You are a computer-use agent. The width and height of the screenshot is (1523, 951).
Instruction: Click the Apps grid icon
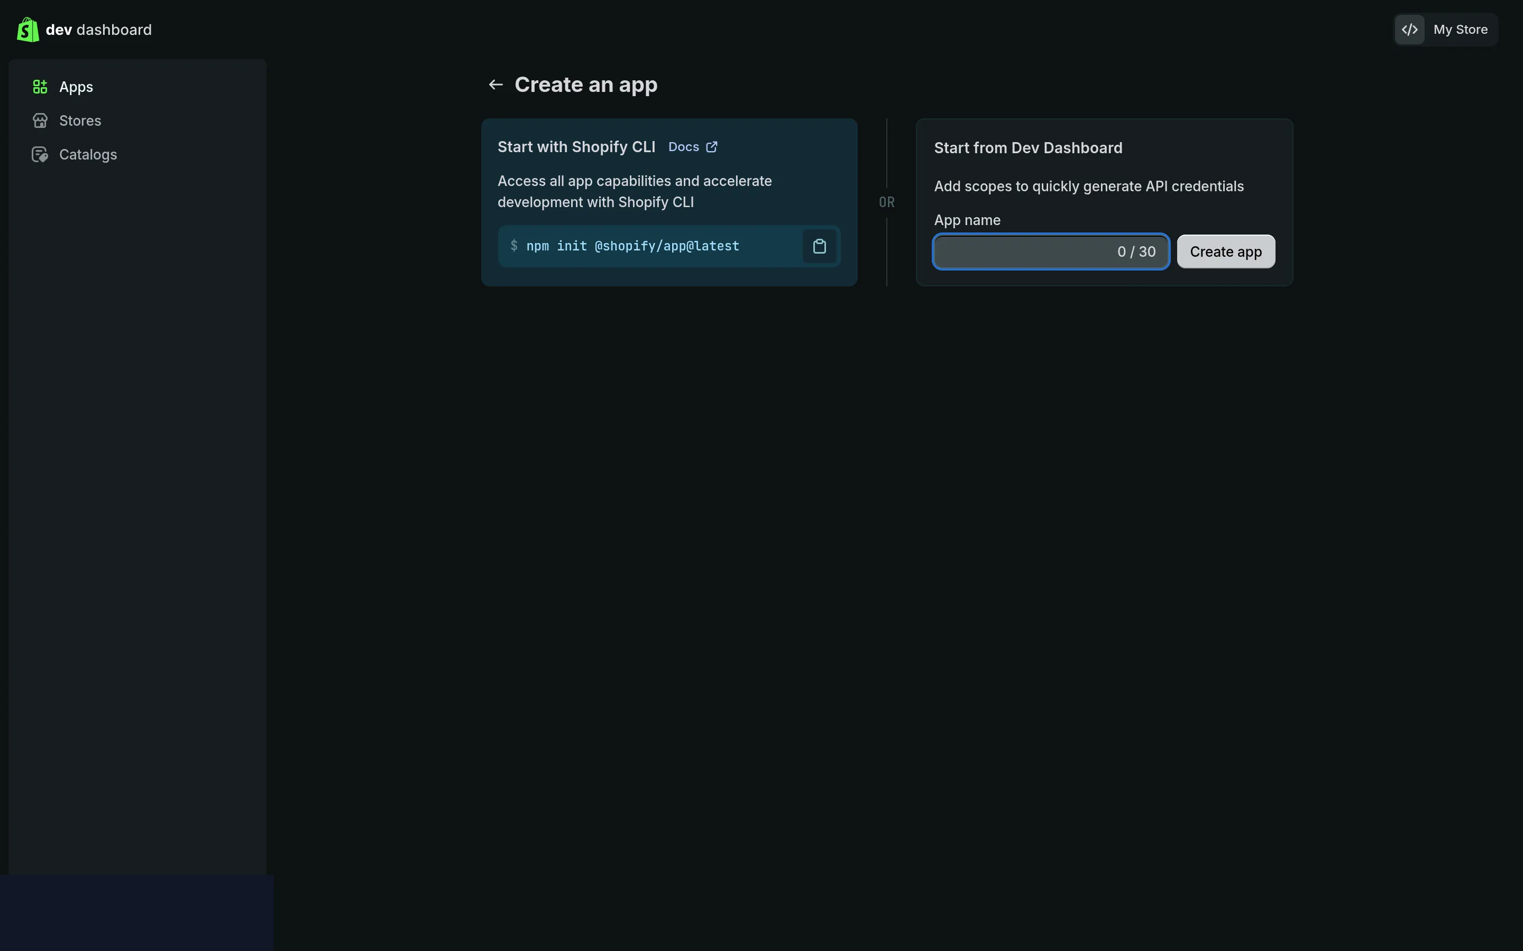(40, 87)
